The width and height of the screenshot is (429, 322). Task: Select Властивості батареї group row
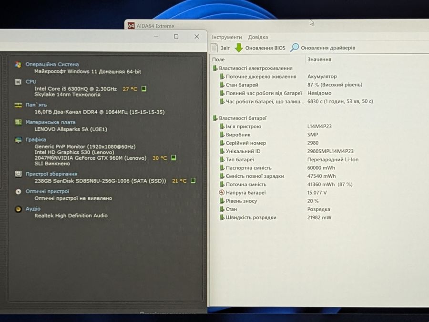pyautogui.click(x=240, y=118)
